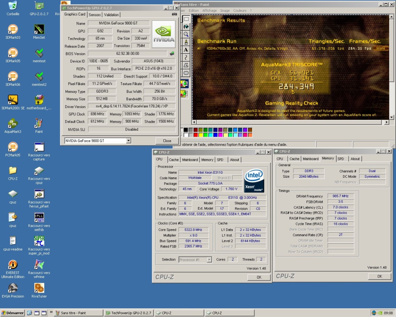
Task: Expand the quick launch overflow chevron
Action: click(x=51, y=312)
